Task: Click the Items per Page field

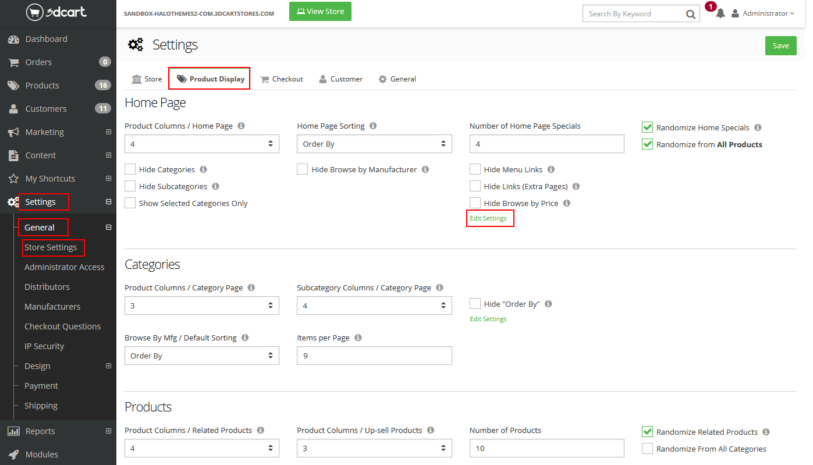Action: click(x=374, y=356)
